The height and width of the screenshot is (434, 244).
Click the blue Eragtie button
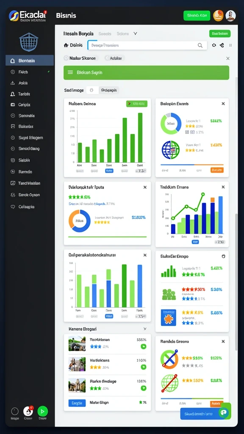point(77,403)
